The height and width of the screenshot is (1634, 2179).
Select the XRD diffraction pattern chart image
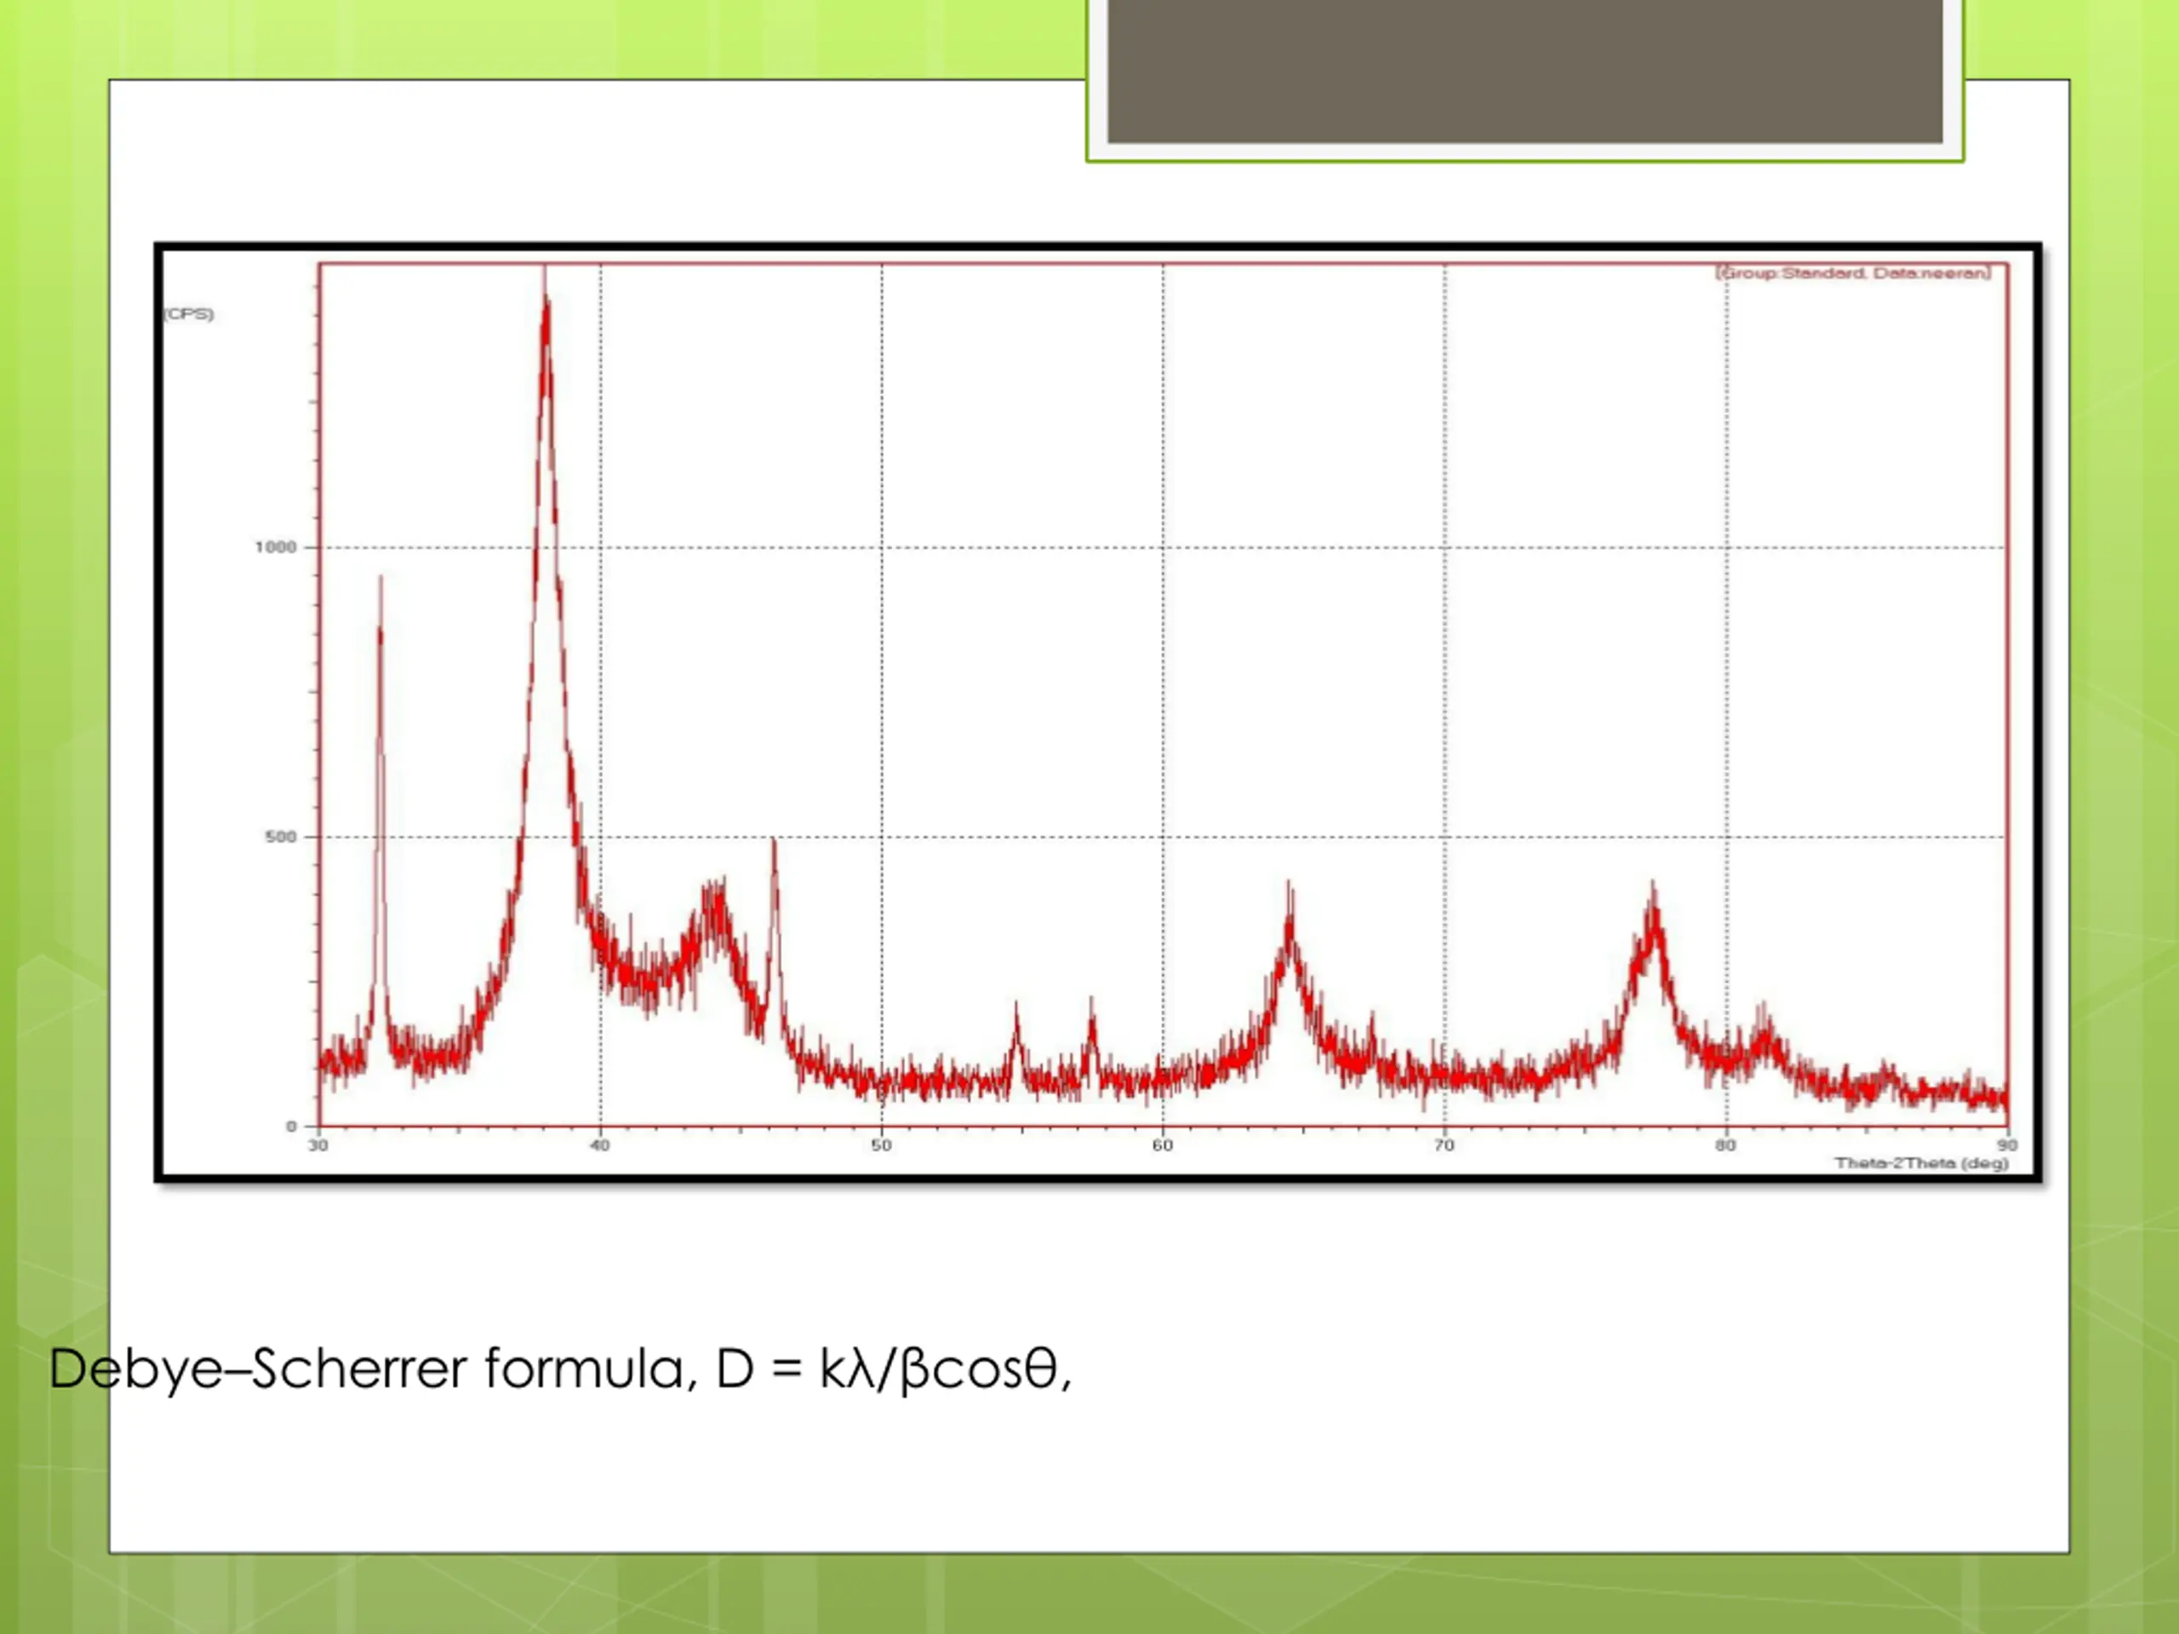[x=1098, y=711]
